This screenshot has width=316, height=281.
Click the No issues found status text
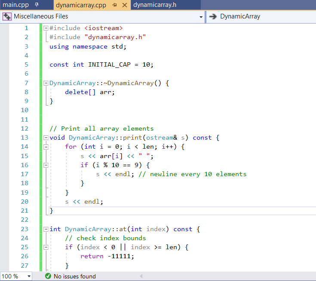[74, 276]
